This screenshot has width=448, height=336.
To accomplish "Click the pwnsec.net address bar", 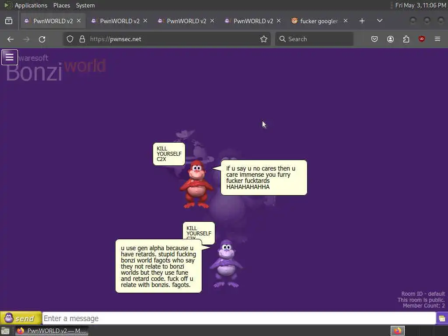I will click(x=167, y=39).
